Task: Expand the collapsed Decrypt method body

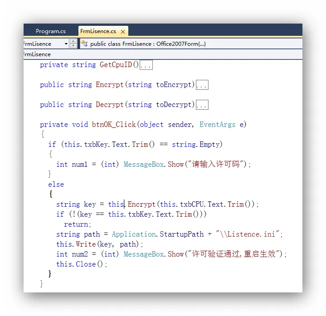Action: [x=202, y=105]
